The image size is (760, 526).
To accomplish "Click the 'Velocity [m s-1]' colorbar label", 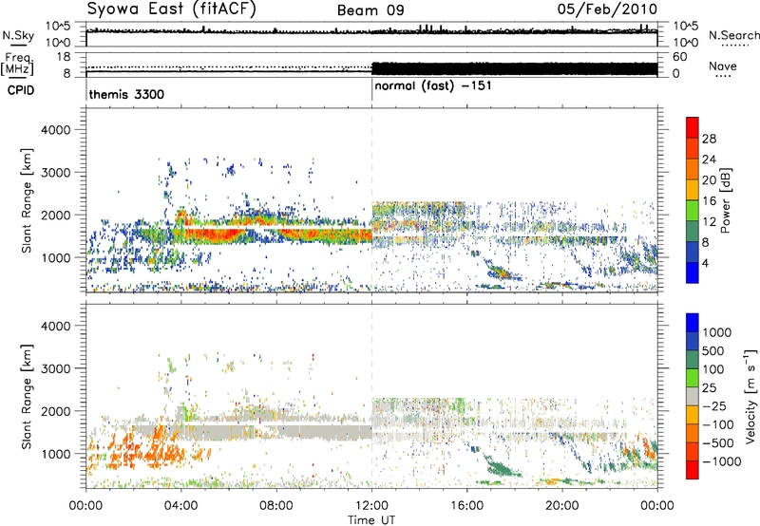I will pyautogui.click(x=750, y=396).
